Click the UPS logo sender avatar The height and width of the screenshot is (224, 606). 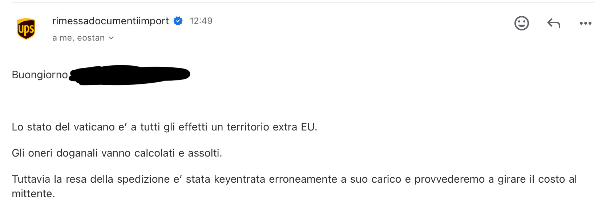coord(26,29)
